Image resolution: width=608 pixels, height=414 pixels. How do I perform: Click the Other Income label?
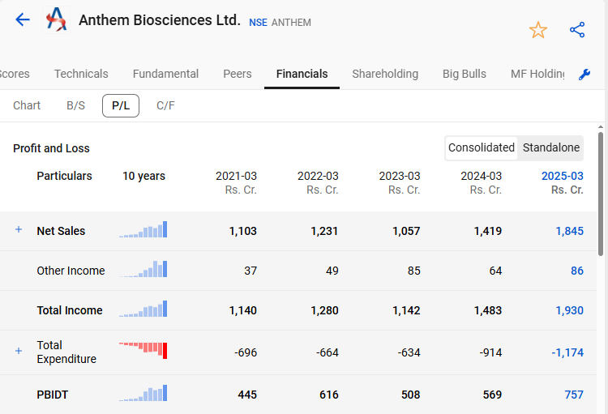pyautogui.click(x=71, y=271)
